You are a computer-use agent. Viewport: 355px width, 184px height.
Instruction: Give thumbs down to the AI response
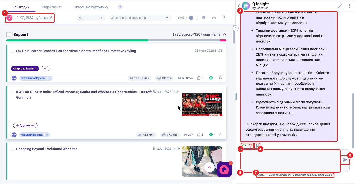pyautogui.click(x=251, y=146)
